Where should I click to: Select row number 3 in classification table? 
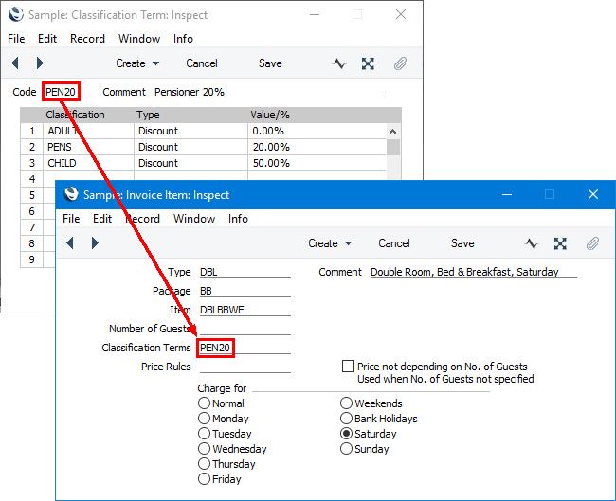(32, 163)
